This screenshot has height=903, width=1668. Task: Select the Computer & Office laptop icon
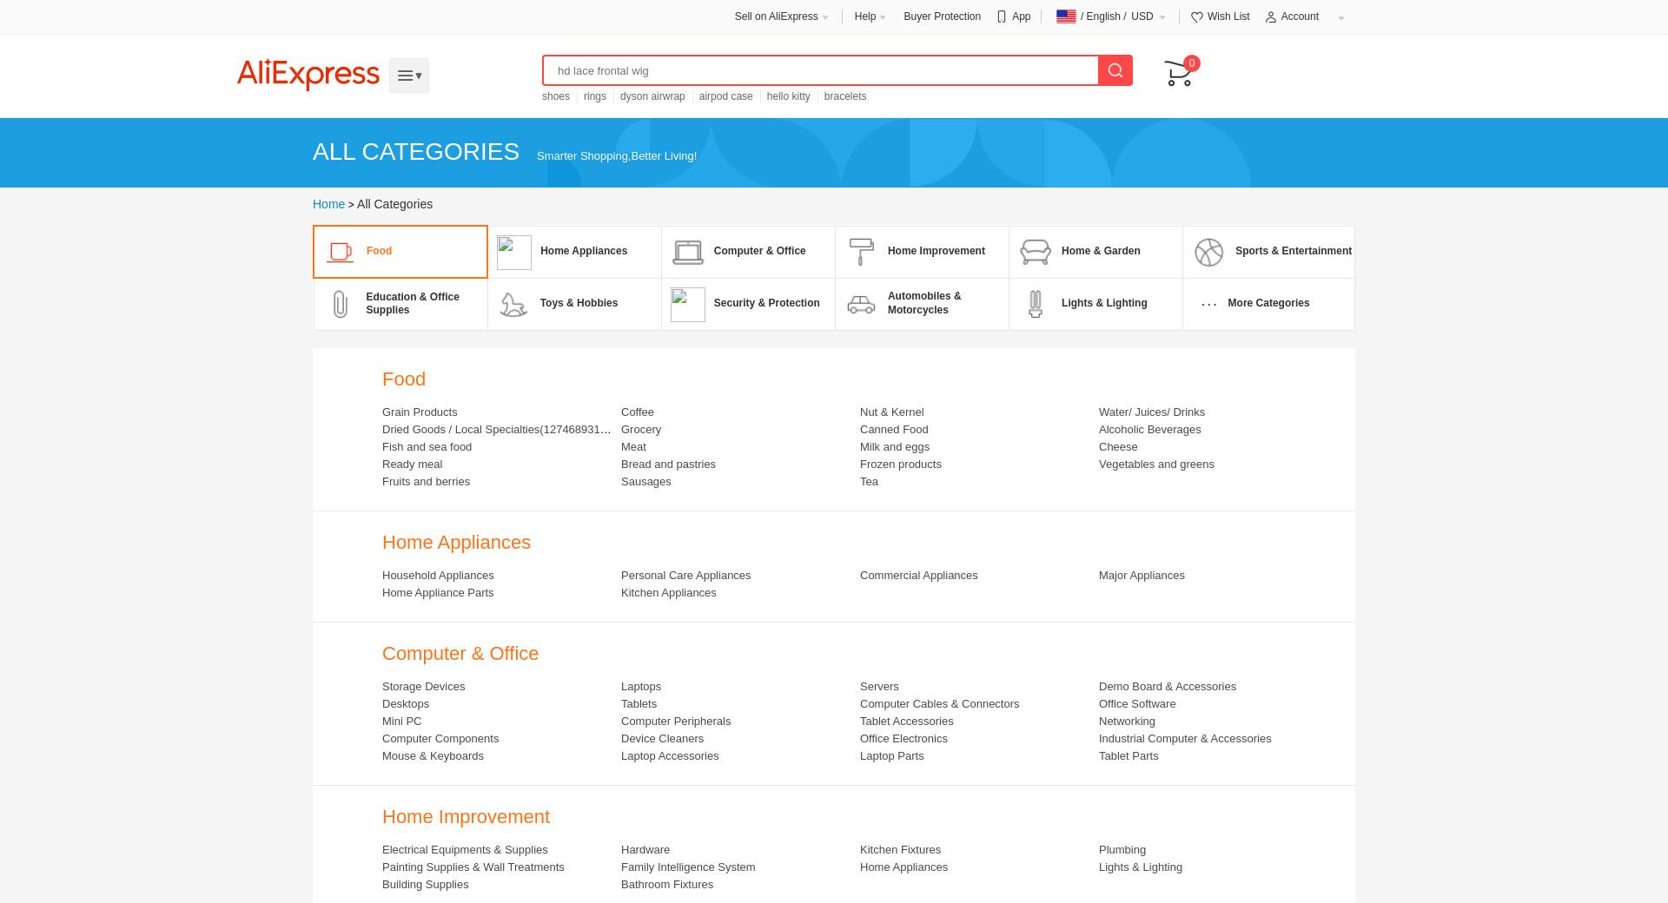coord(688,252)
